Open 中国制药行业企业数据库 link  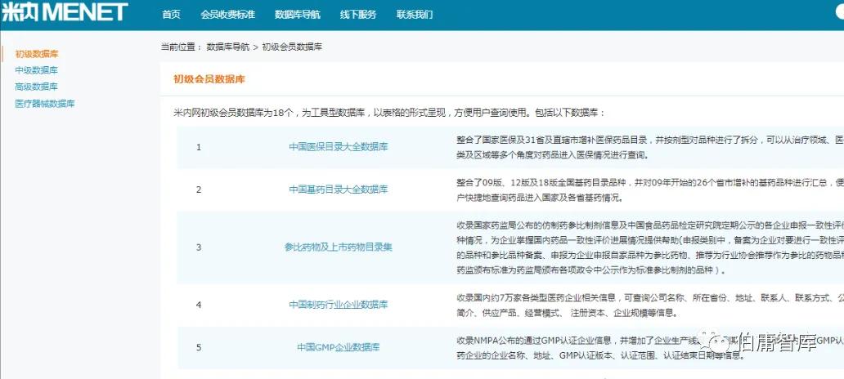click(x=338, y=305)
